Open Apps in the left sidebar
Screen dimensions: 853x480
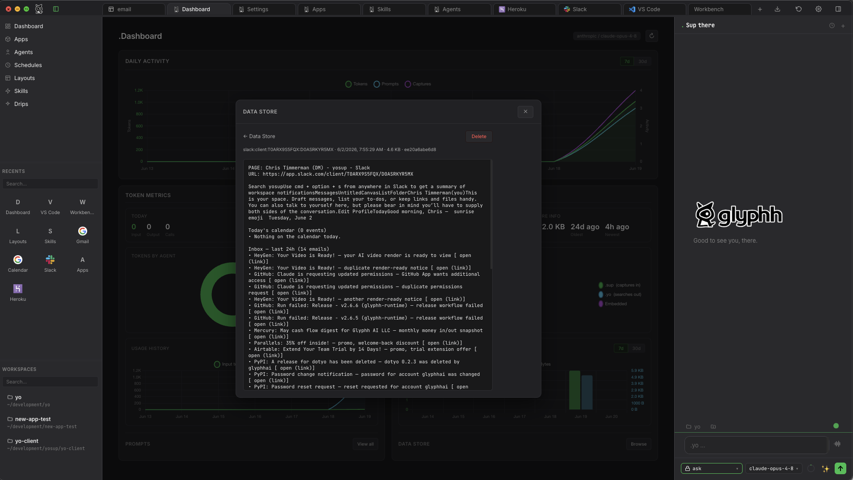point(21,39)
